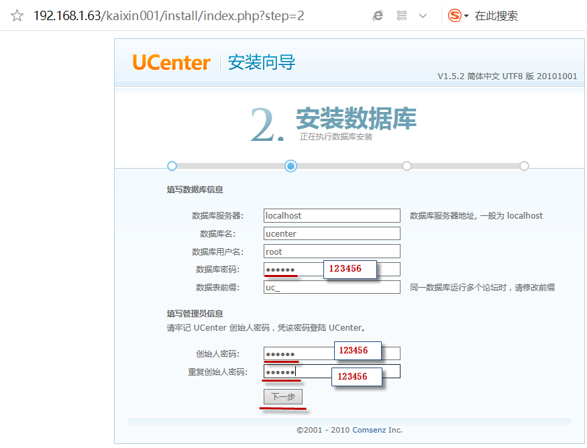Click hint 同一数据库运行多个论坛时，请修改前缀
587x448 pixels.
(x=482, y=288)
